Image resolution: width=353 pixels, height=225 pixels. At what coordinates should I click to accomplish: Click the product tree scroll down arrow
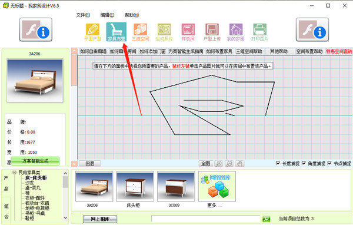tap(65, 218)
